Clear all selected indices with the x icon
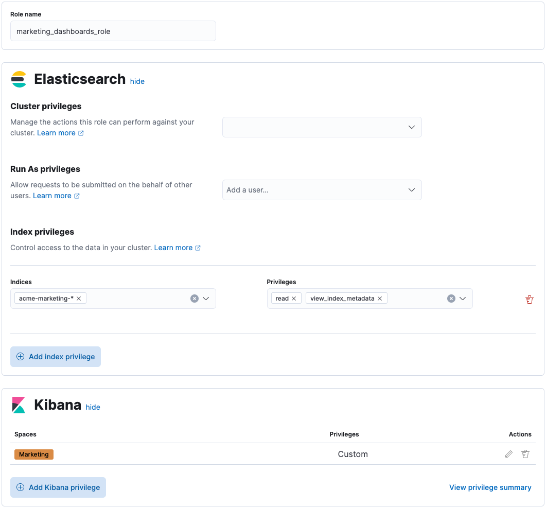The height and width of the screenshot is (508, 546). coord(194,298)
